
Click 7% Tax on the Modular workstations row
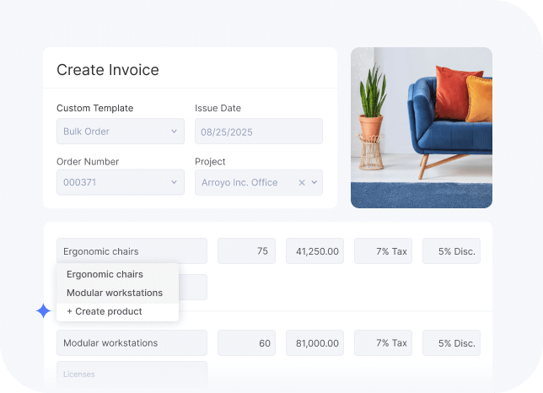tap(383, 343)
